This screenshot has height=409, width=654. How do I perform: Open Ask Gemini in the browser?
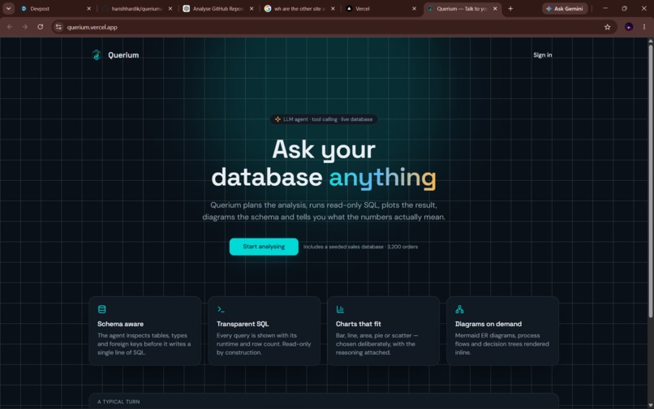pyautogui.click(x=565, y=8)
